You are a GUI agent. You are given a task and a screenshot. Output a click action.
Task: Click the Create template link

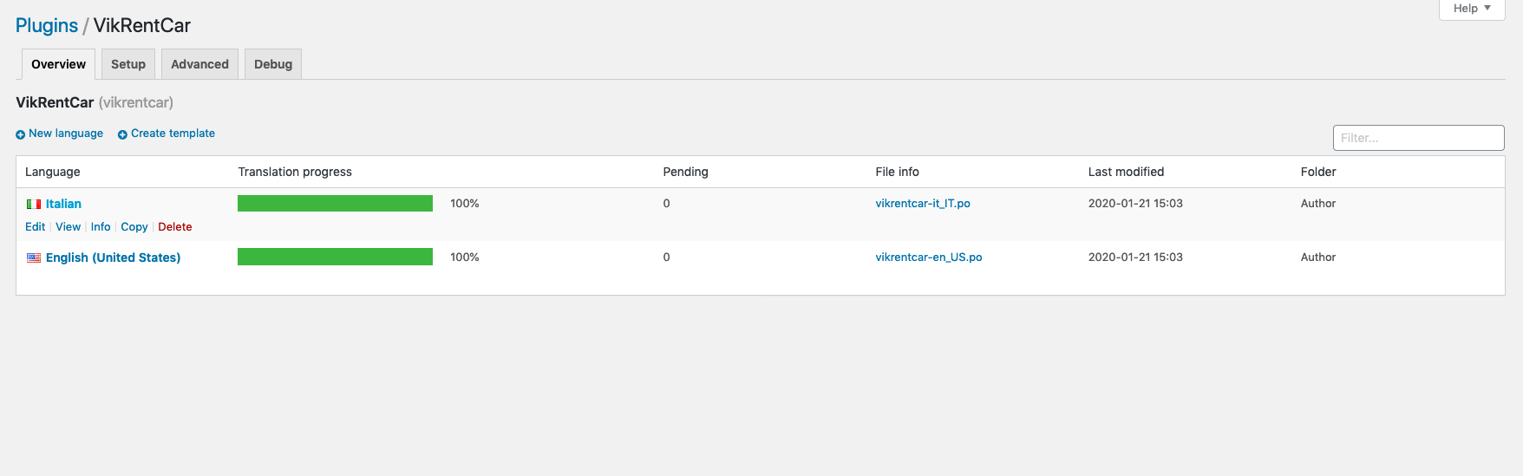[x=173, y=134]
